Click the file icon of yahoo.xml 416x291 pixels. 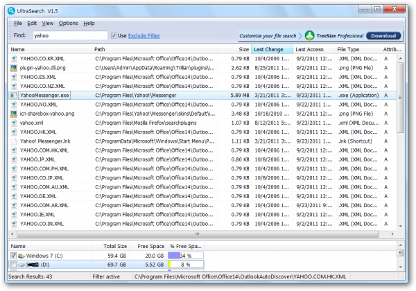[14, 123]
